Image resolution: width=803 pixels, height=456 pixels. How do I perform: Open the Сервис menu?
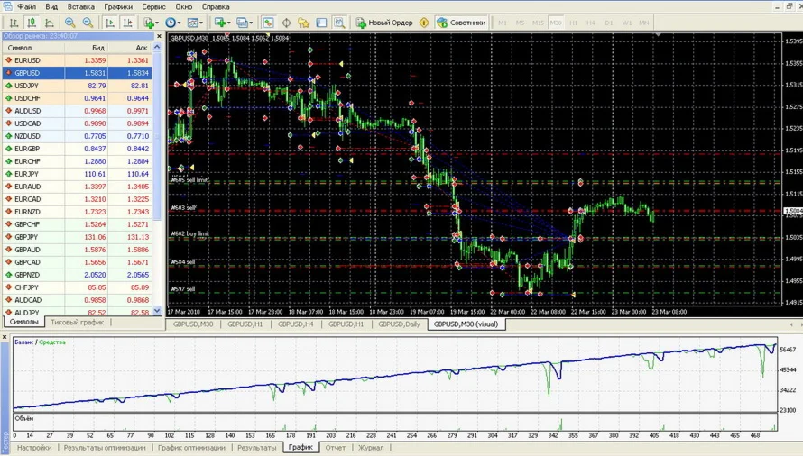pos(153,6)
